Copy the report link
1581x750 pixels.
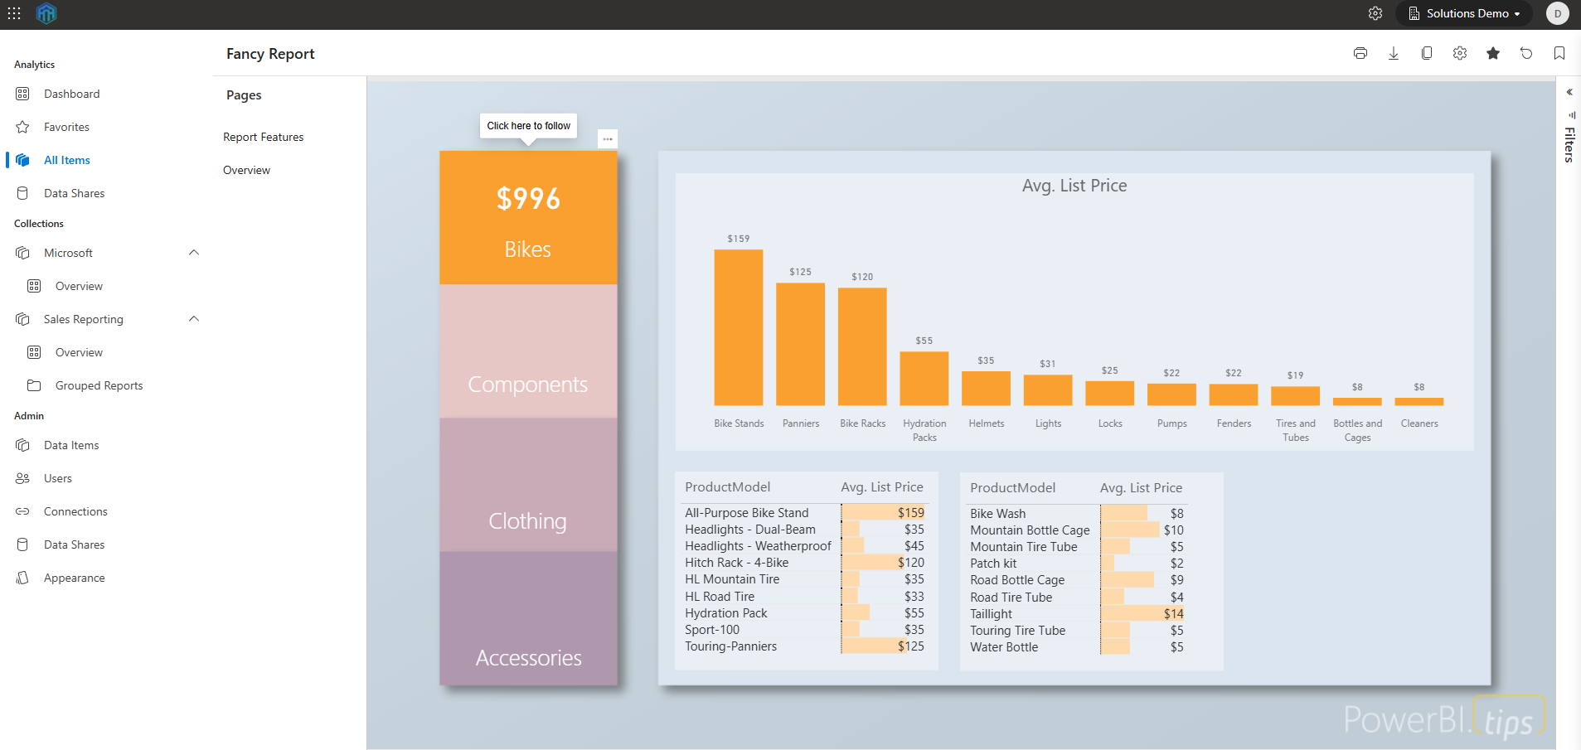tap(1426, 53)
